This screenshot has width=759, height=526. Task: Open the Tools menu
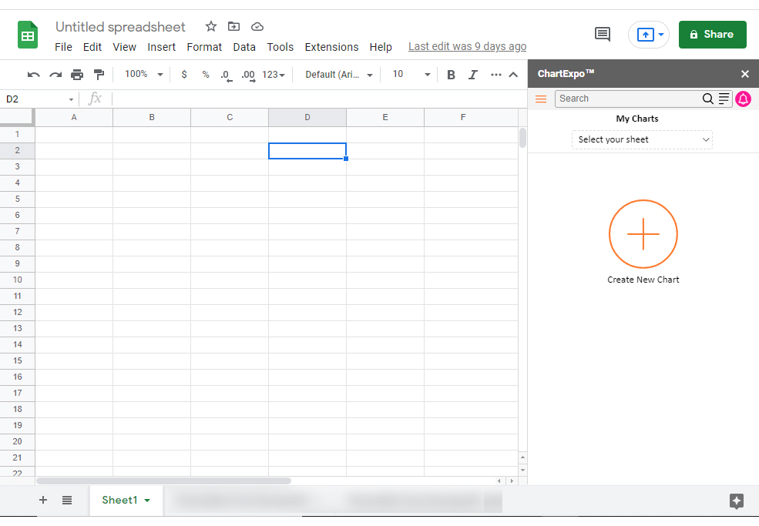pyautogui.click(x=280, y=47)
